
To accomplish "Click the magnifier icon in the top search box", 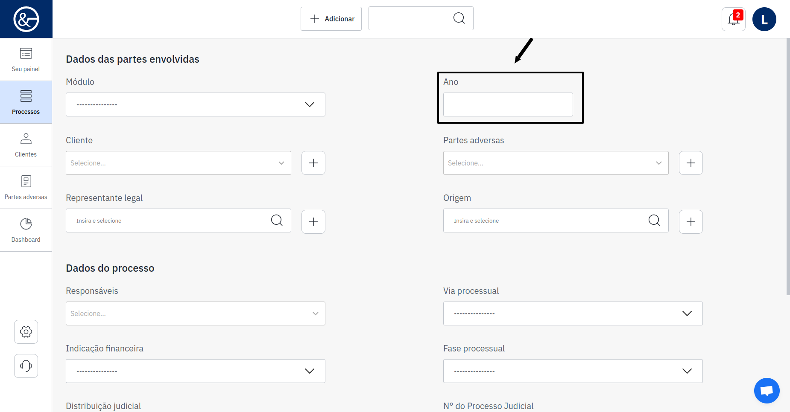I will click(x=459, y=18).
